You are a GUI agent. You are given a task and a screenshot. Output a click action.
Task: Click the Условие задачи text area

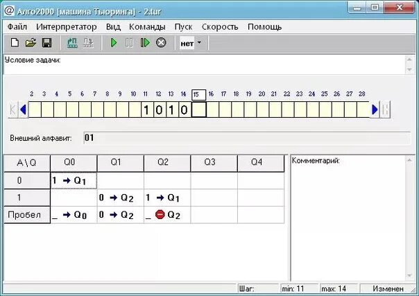tap(205, 64)
